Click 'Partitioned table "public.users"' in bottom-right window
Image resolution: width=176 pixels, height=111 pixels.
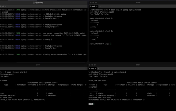point(142,83)
